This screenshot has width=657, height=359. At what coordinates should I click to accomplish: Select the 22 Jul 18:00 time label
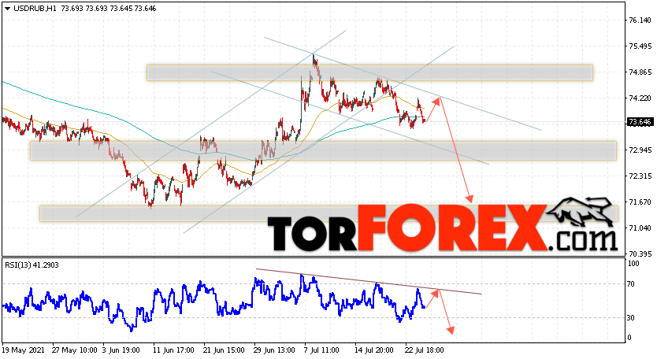tap(424, 350)
